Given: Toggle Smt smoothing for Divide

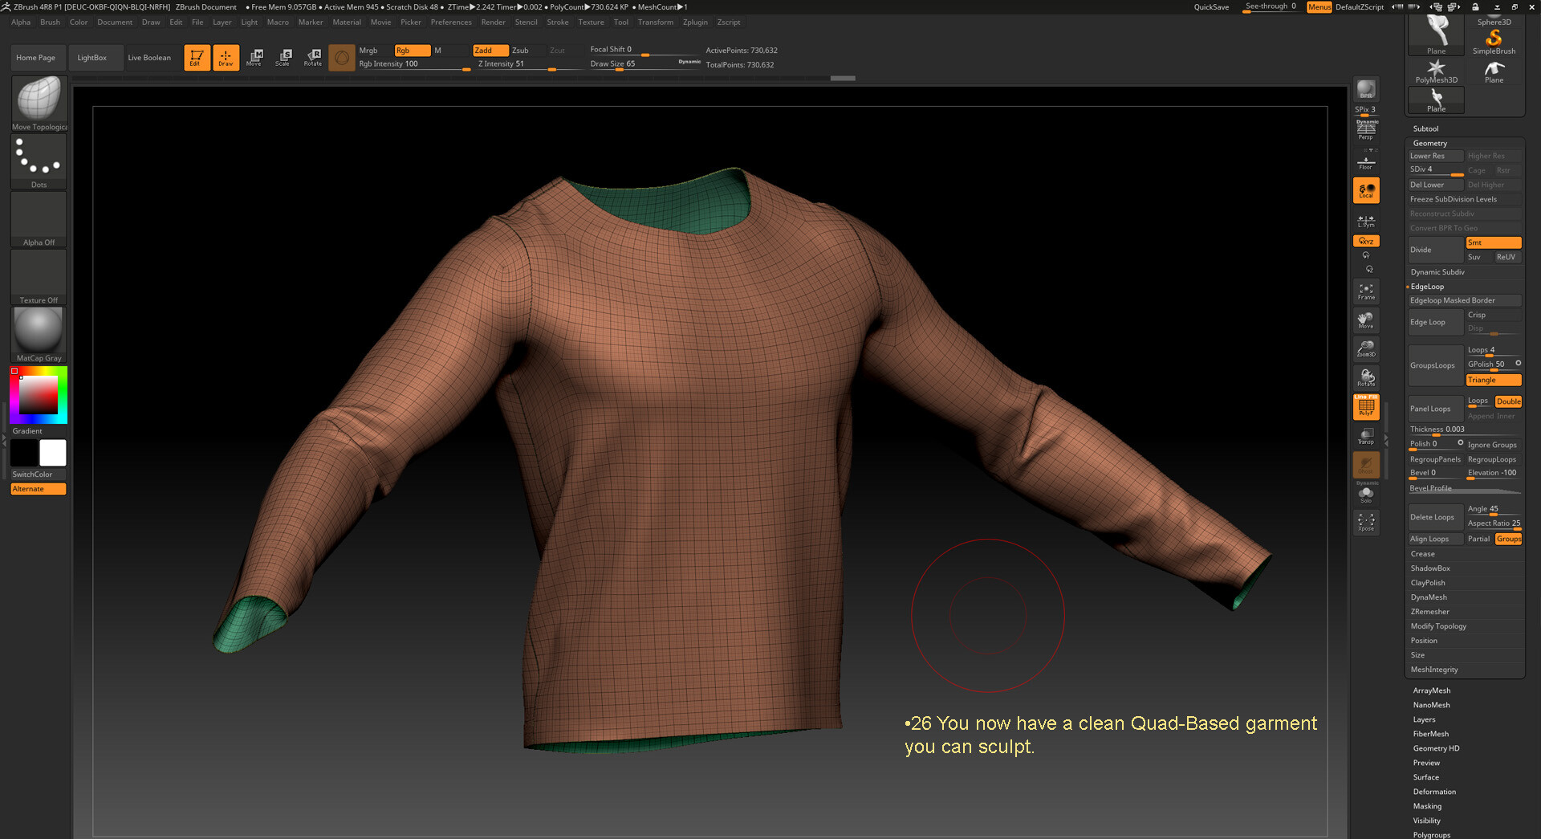Looking at the screenshot, I should [1494, 242].
